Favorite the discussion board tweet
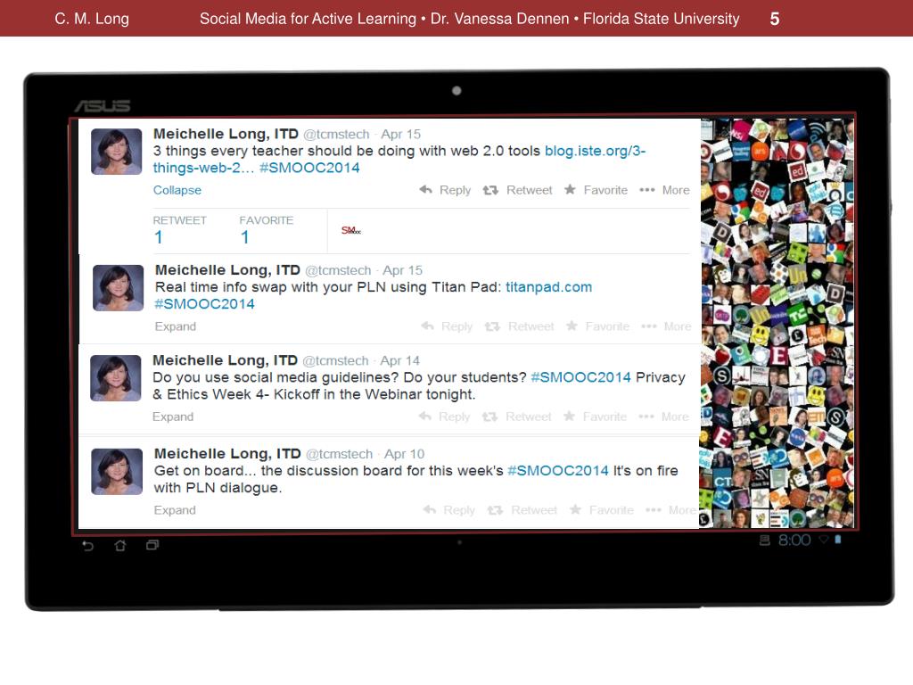This screenshot has height=685, width=913. click(x=602, y=509)
